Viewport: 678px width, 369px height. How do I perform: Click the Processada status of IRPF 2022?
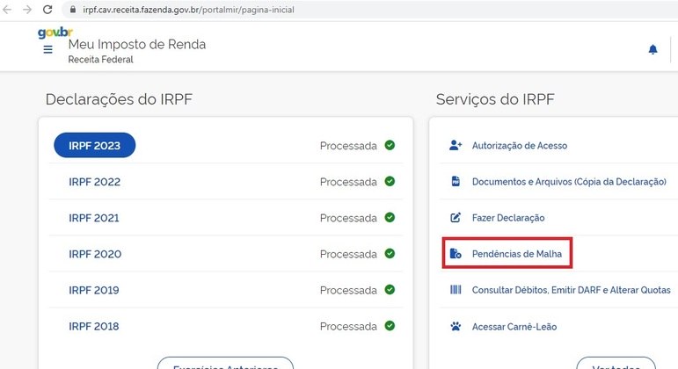[x=348, y=182]
